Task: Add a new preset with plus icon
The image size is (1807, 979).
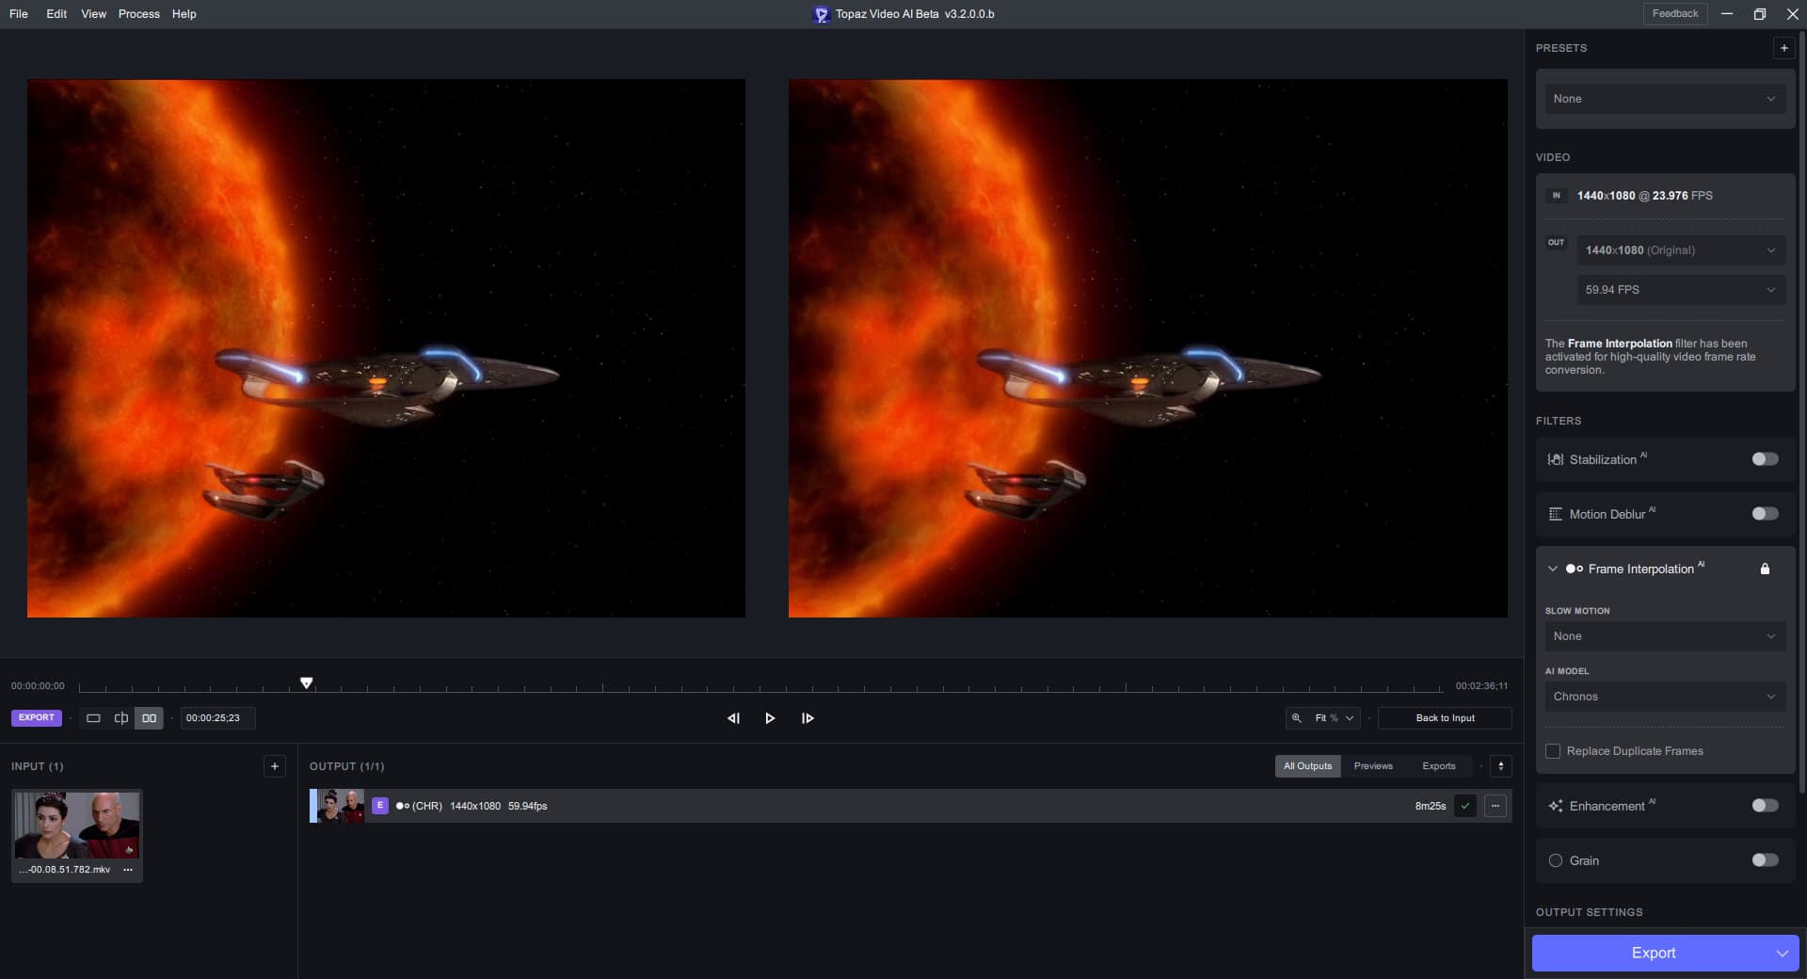Action: point(1783,48)
